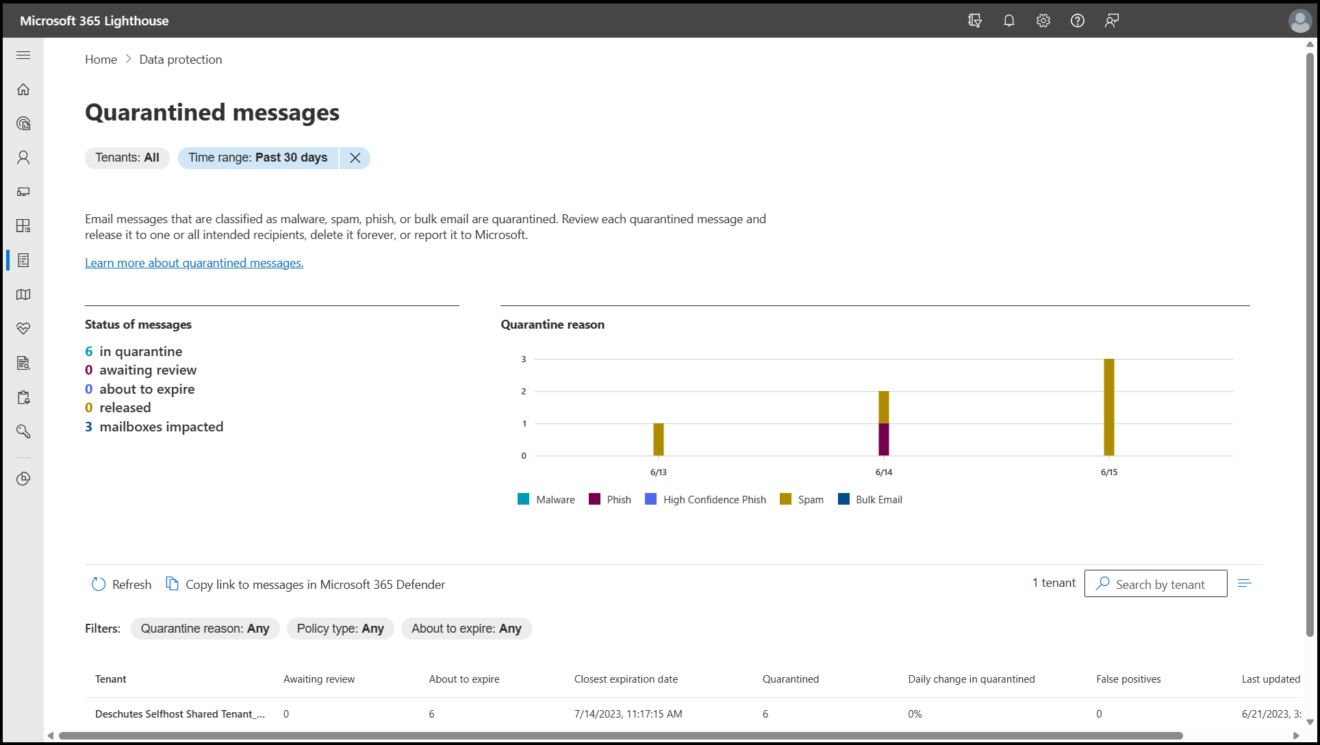Open the settings gear in header

click(1043, 21)
